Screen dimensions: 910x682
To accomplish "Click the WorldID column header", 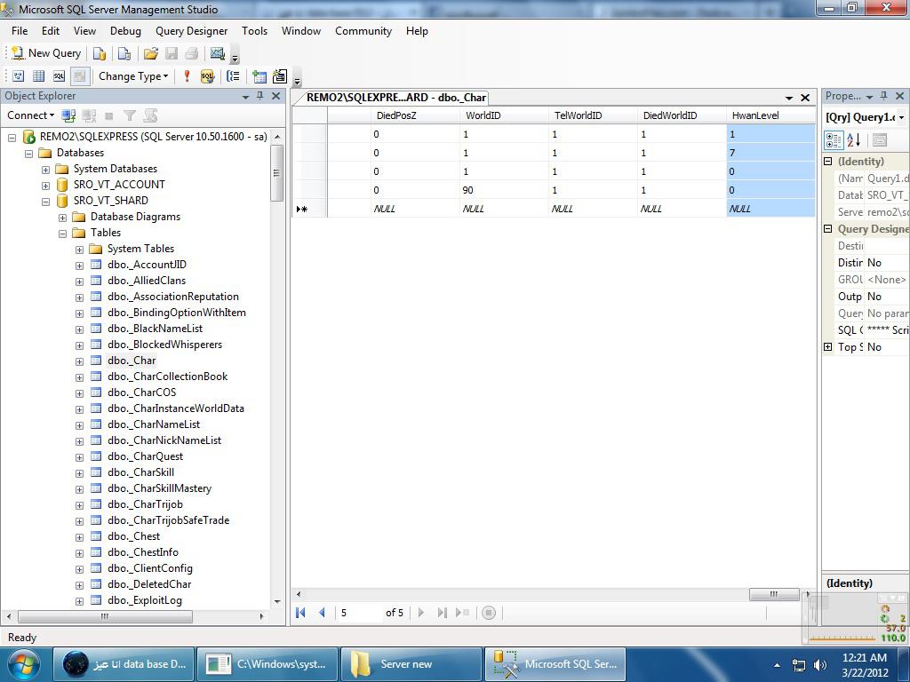I will (x=504, y=115).
